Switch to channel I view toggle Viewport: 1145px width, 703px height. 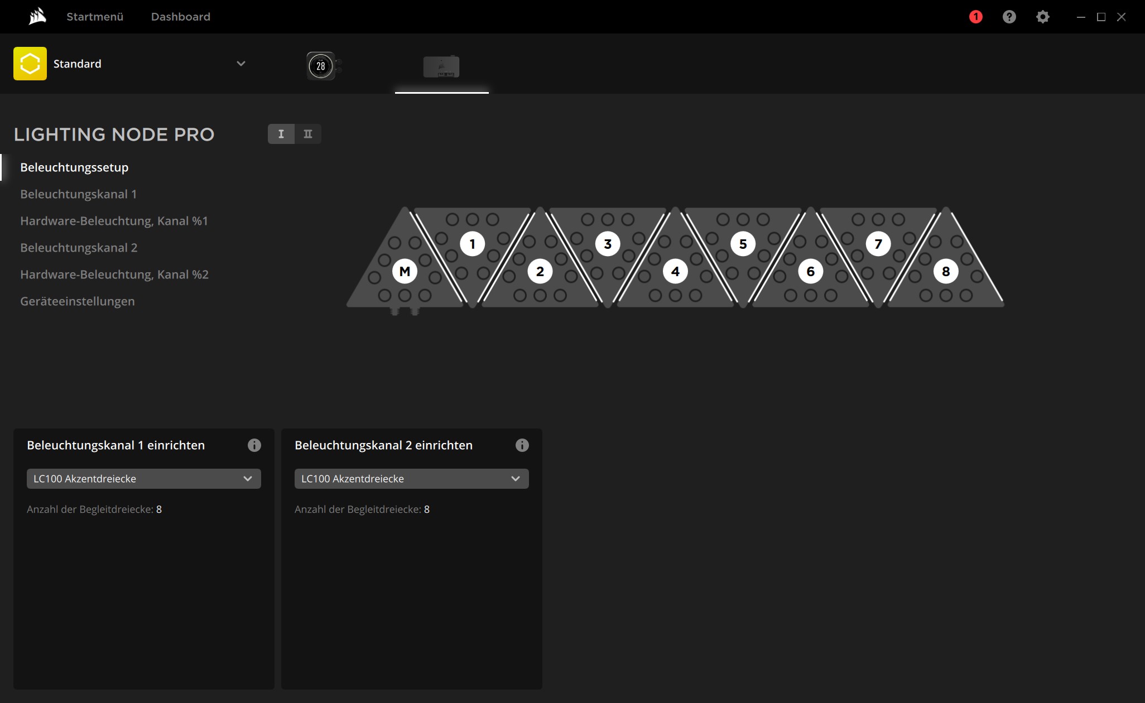click(281, 134)
